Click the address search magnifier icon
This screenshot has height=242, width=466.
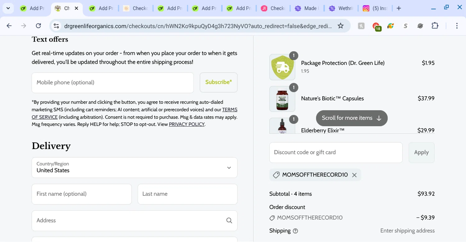click(x=229, y=221)
